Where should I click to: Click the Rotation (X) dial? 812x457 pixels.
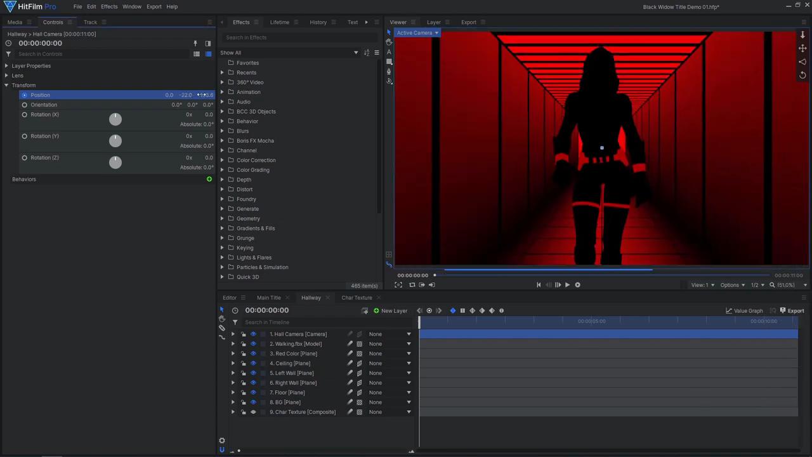115,119
